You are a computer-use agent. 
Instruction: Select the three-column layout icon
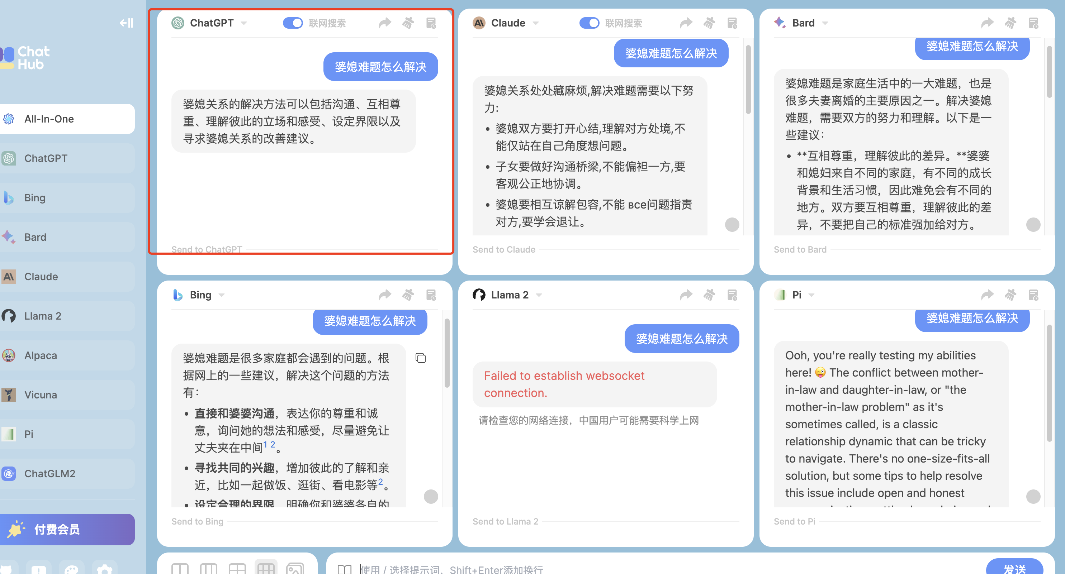point(208,569)
